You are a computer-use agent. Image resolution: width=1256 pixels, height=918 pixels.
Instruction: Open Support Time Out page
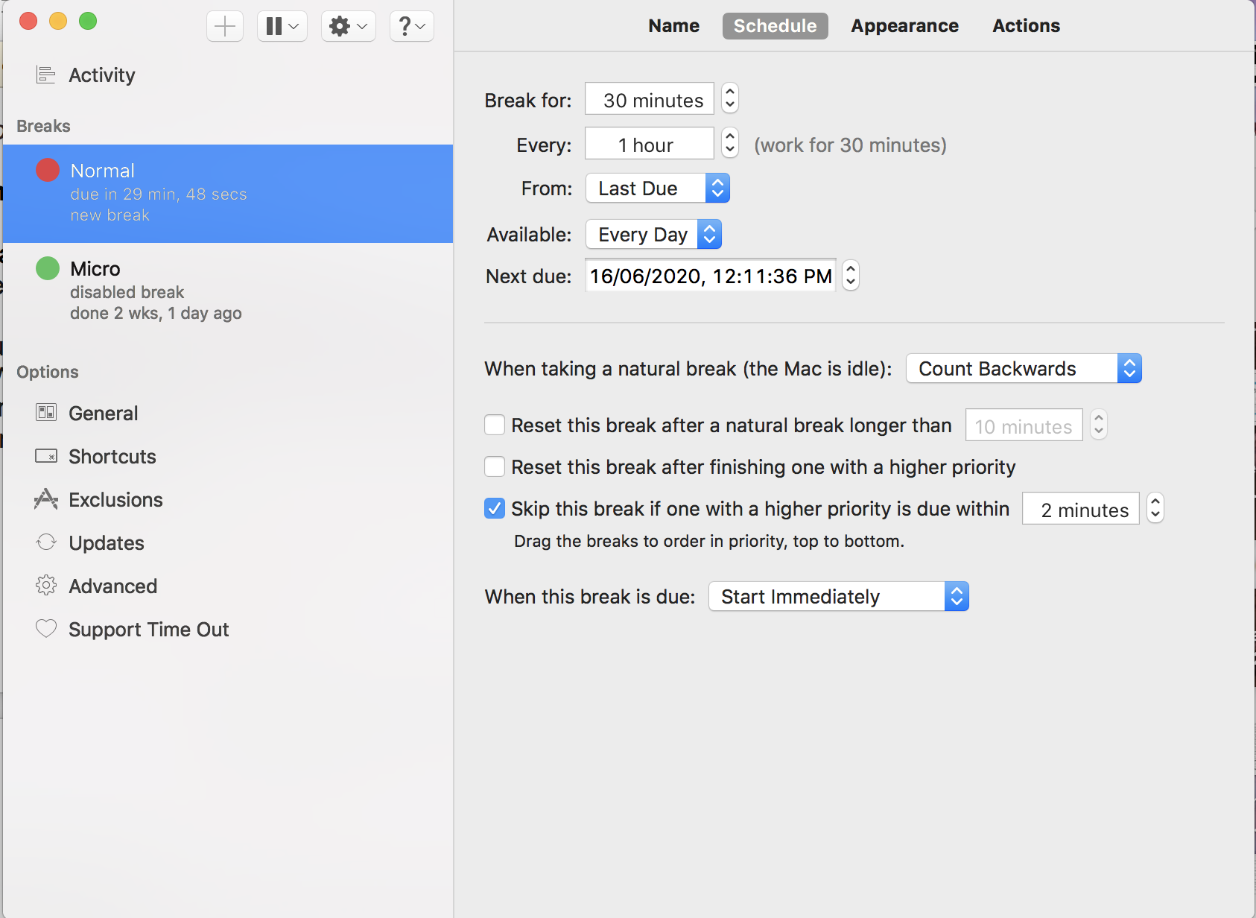148,630
